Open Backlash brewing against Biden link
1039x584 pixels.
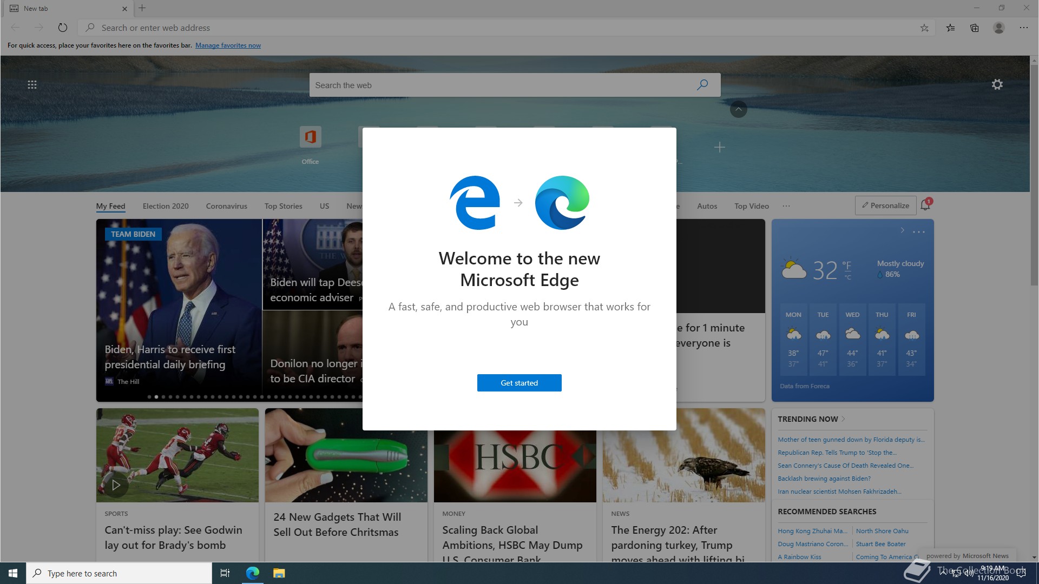(x=824, y=479)
